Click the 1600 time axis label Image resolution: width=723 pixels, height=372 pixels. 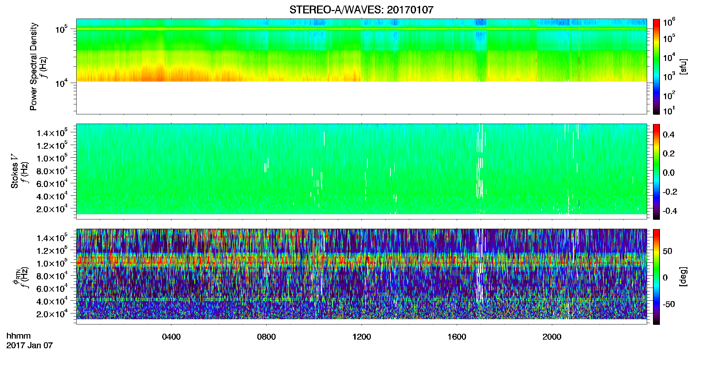coord(457,337)
